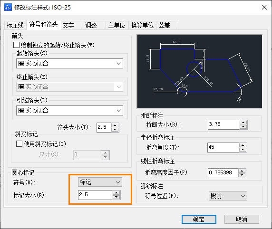Open the 引线箭头 dropdown list

tap(69, 110)
